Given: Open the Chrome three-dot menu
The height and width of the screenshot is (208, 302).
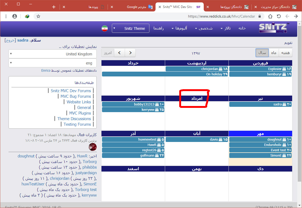Looking at the screenshot, I should coord(6,16).
